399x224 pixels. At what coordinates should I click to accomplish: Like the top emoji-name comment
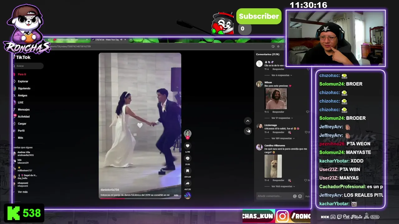coord(308,69)
